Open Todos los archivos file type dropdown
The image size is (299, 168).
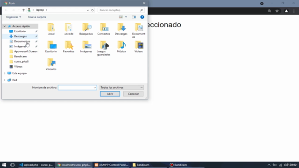point(121,87)
